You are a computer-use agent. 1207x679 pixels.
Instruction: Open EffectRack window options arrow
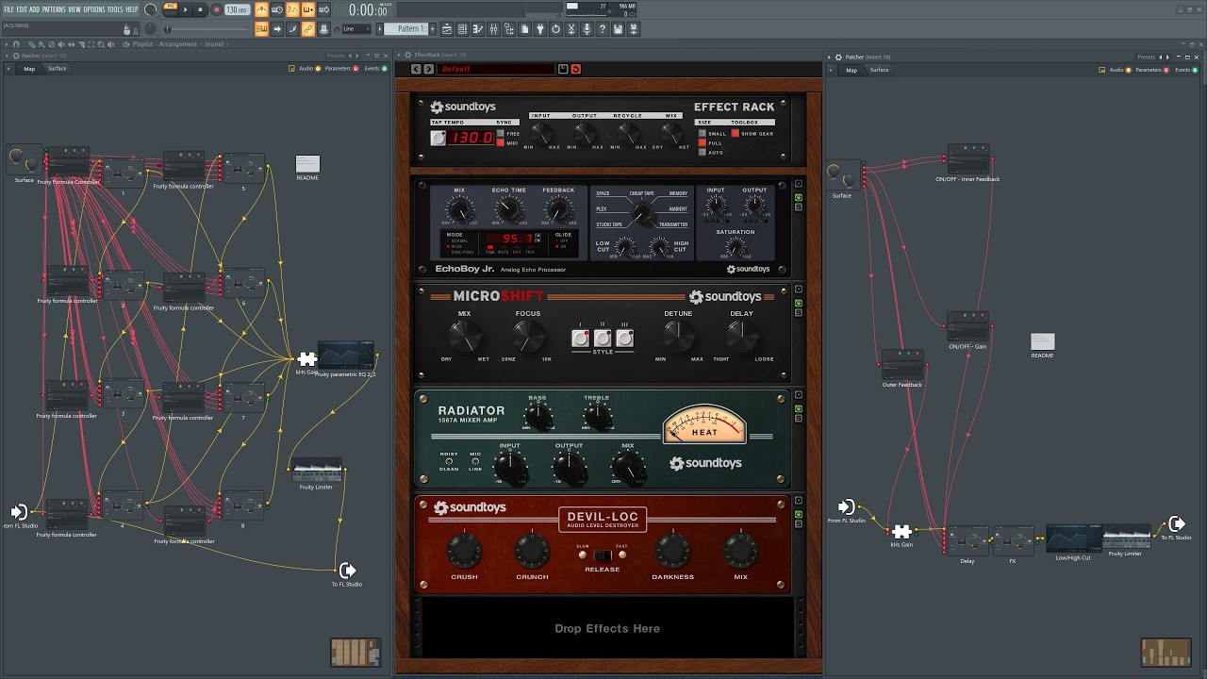[400, 56]
